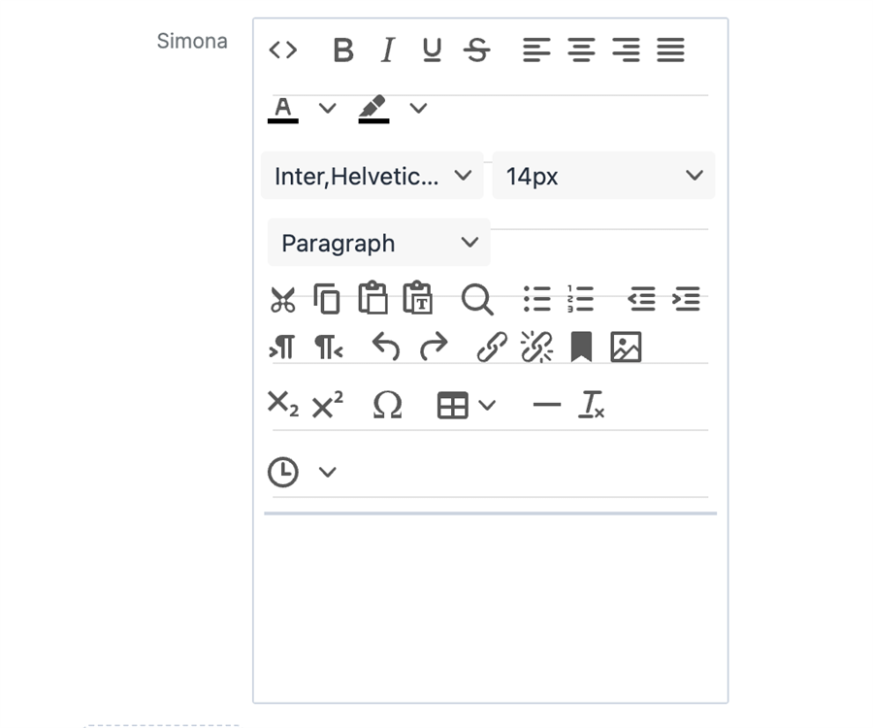Open find and replace search
The image size is (873, 728).
point(476,299)
